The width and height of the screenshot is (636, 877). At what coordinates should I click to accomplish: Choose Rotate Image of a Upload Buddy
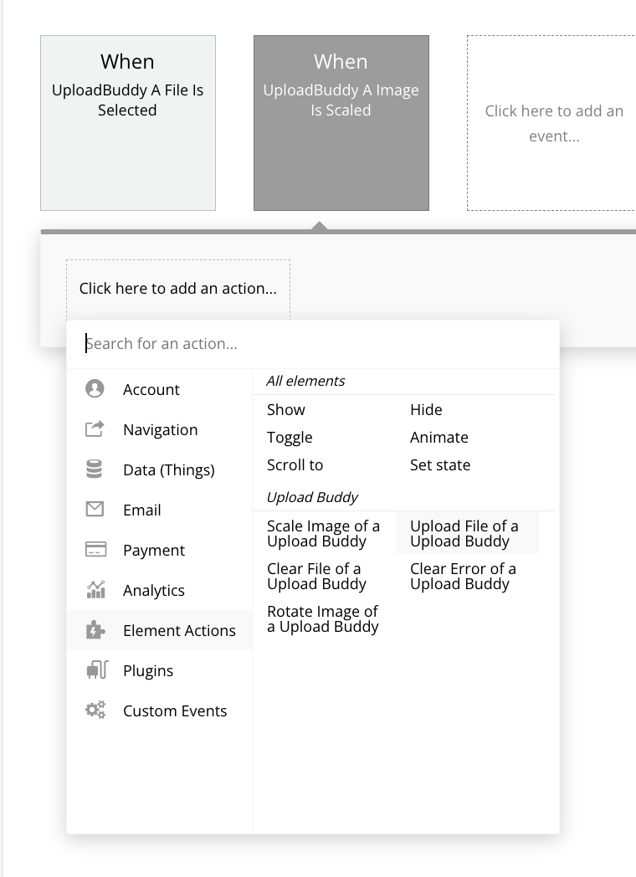pyautogui.click(x=323, y=618)
